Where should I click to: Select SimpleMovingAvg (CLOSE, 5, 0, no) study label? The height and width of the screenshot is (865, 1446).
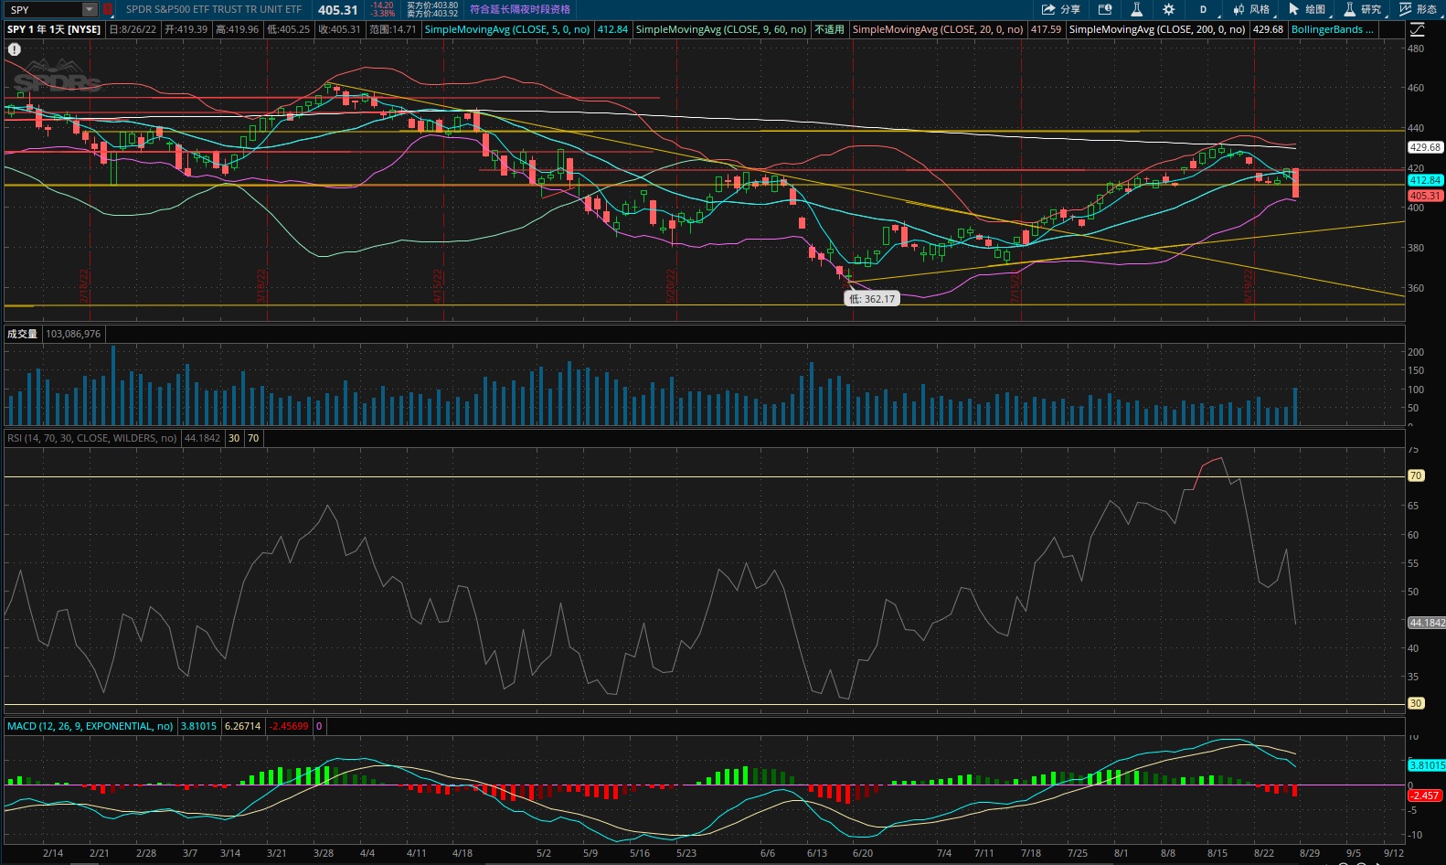pos(507,29)
